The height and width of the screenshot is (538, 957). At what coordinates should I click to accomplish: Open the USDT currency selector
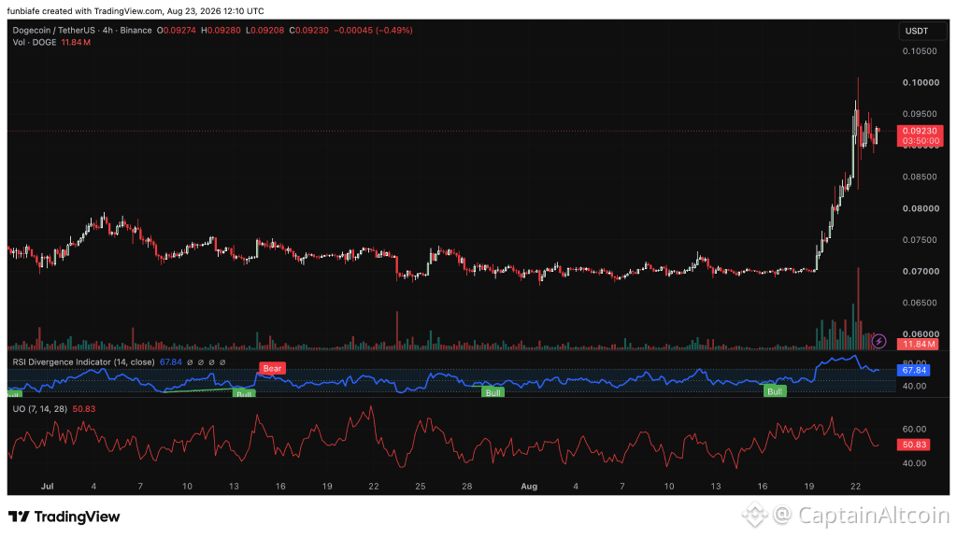(x=922, y=31)
